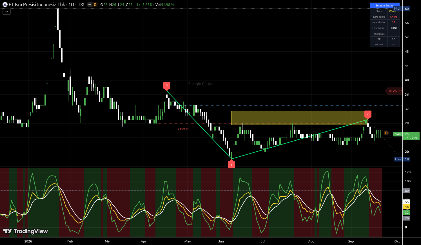Click the PT Isra Presisi symbol logo

pyautogui.click(x=5, y=5)
